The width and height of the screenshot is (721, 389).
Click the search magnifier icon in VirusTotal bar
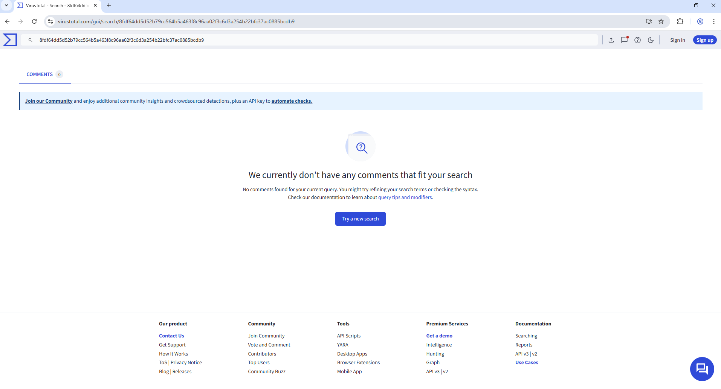pyautogui.click(x=31, y=40)
